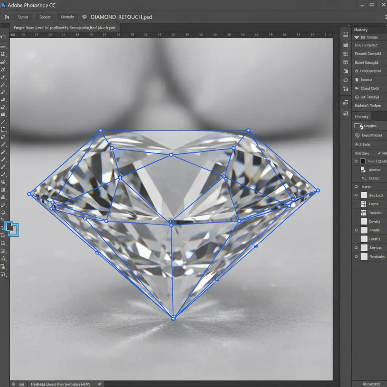Select the Rectangular Marquee tool in the toolbar
Viewport: 387px width, 387px height.
(x=3, y=46)
